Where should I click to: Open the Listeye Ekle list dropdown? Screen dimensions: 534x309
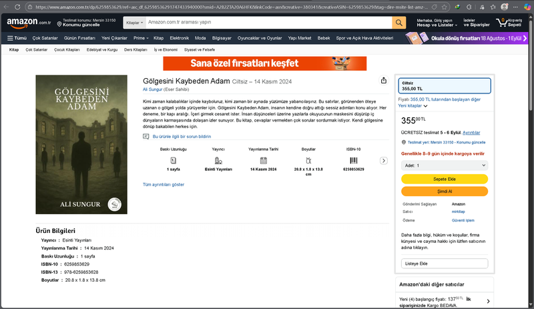pos(445,264)
